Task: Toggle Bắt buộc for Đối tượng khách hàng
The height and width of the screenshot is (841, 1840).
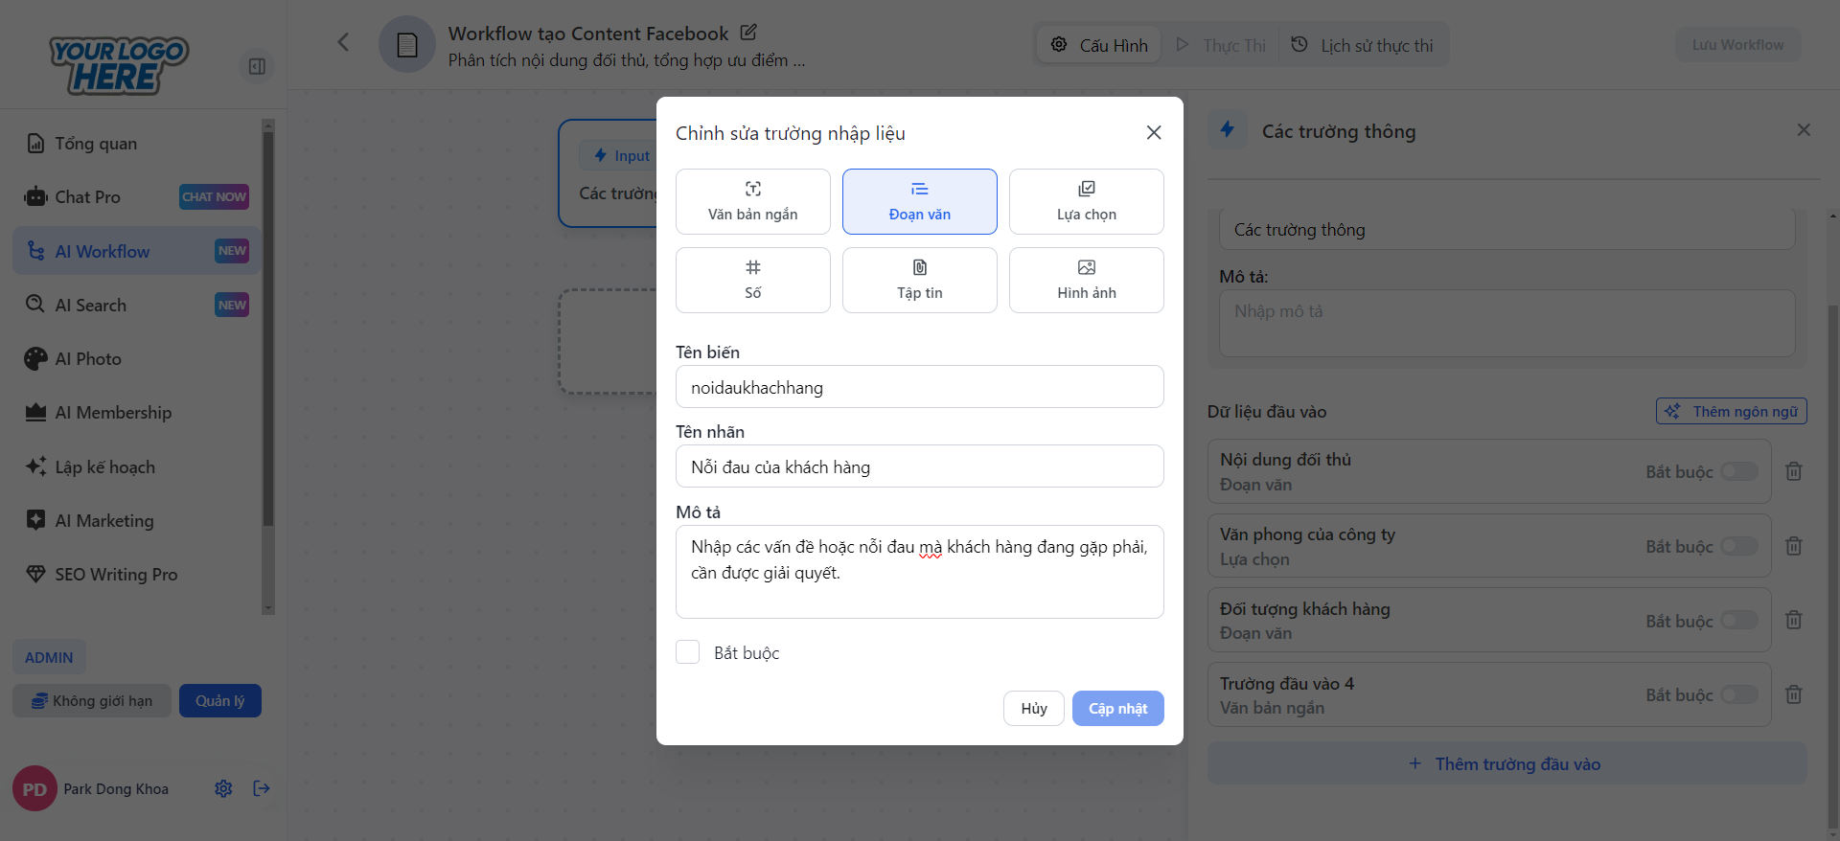Action: tap(1738, 621)
